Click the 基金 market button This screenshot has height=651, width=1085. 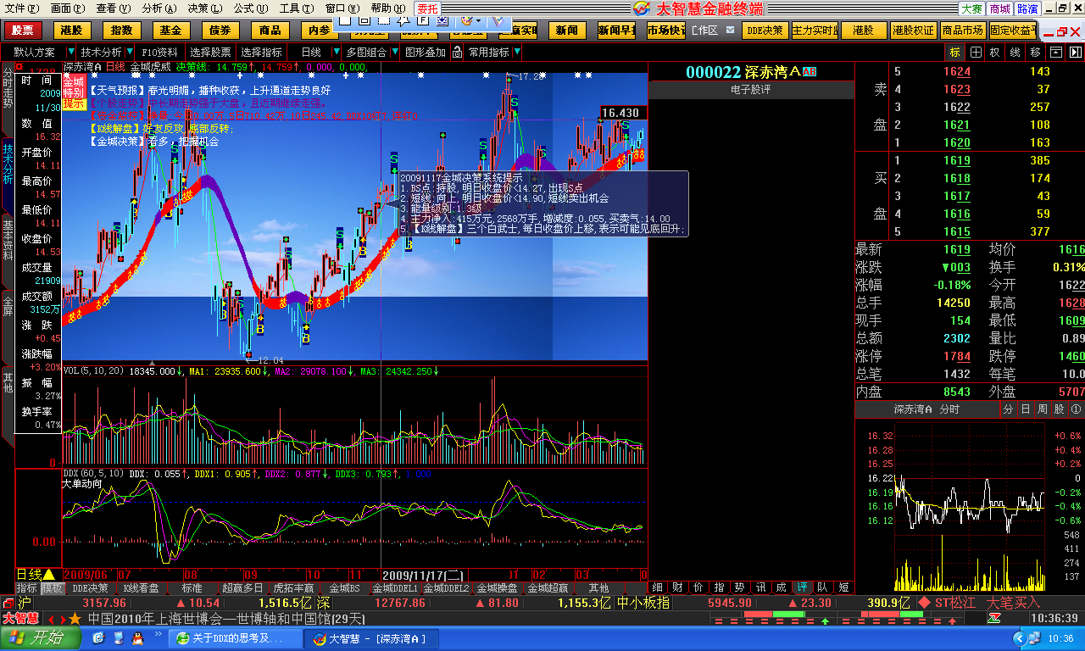[x=171, y=31]
